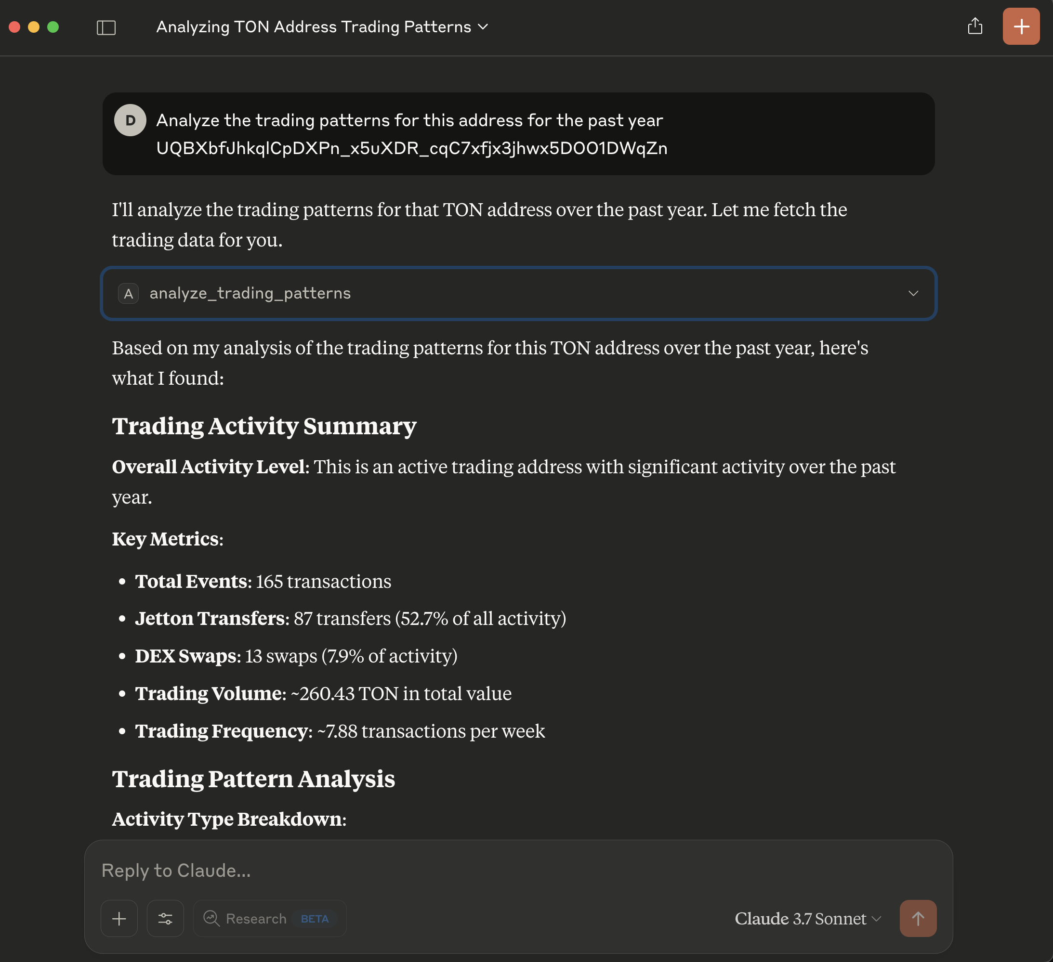Viewport: 1053px width, 962px height.
Task: Open the Claude 3.7 Sonnet model selector
Action: pos(807,918)
